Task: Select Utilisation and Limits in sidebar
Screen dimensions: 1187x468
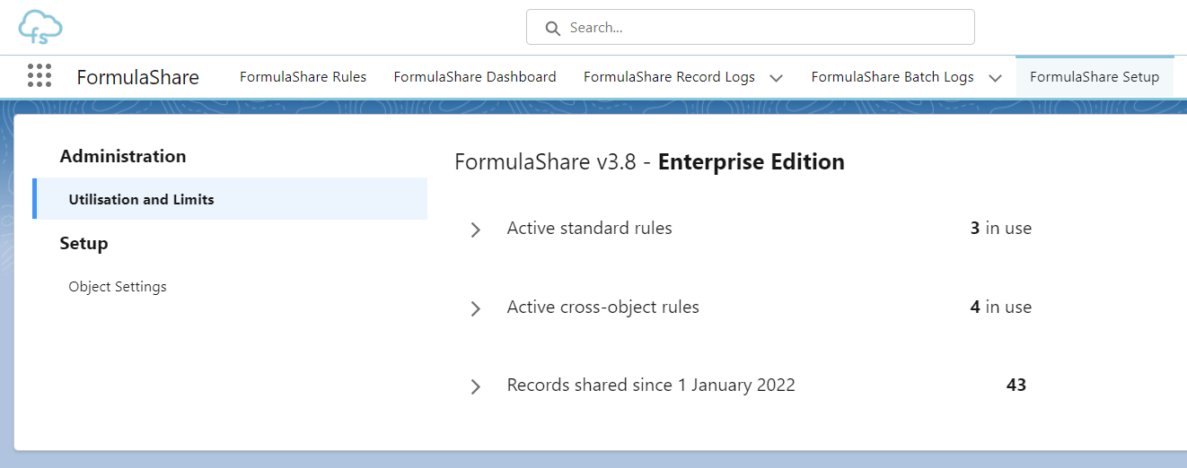Action: tap(141, 199)
